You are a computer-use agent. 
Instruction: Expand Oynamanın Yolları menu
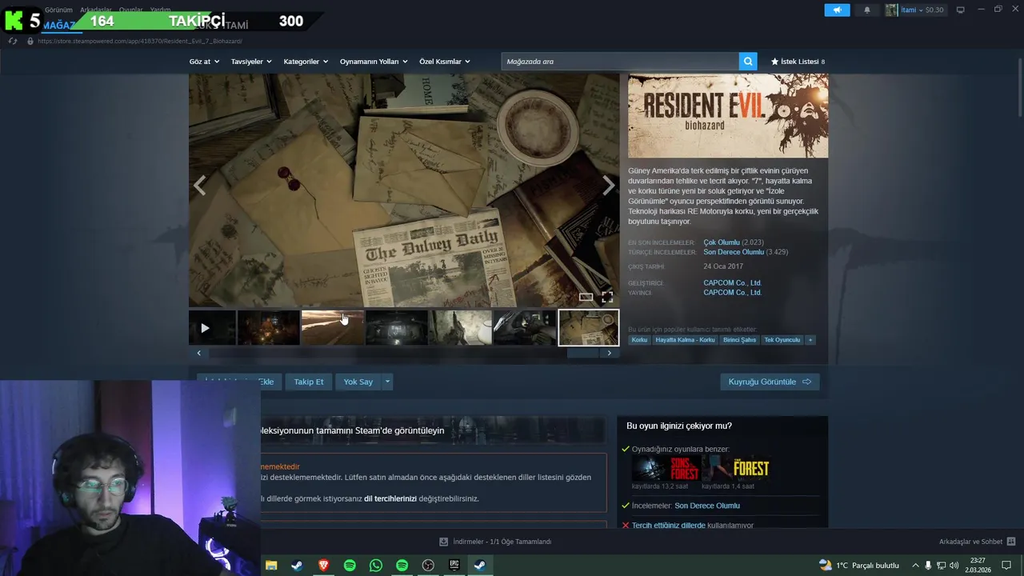coord(374,62)
